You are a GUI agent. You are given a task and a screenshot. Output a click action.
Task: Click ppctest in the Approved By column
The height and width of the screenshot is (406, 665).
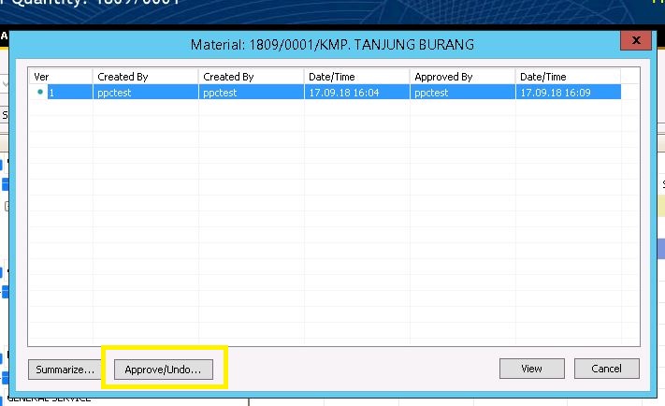tap(431, 93)
